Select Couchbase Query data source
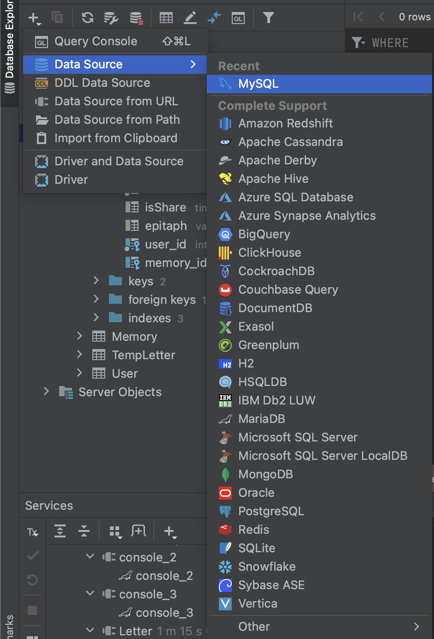 pyautogui.click(x=319, y=289)
